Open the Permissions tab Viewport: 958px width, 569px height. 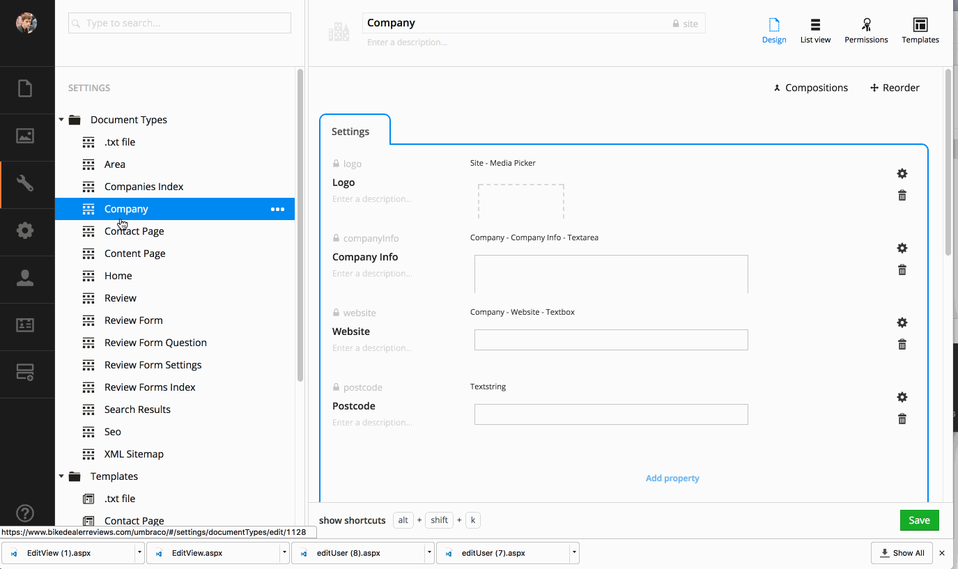(866, 31)
